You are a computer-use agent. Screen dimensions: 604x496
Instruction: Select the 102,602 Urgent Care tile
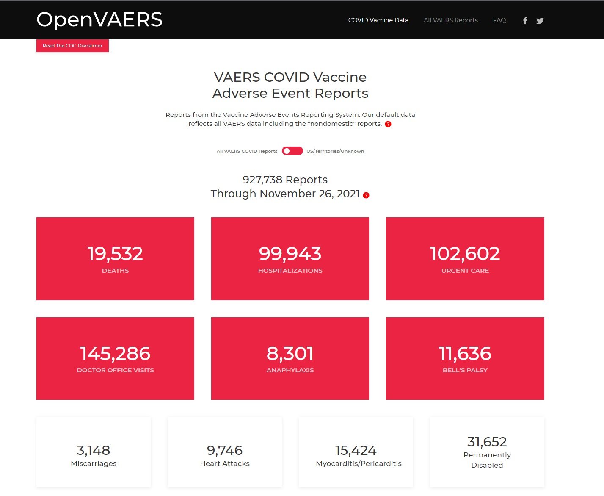(x=465, y=259)
